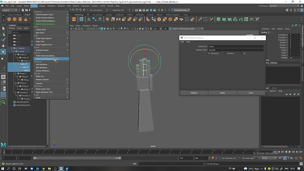This screenshot has height=171, width=304.
Task: Click the green checker UV editor shelf icon
Action: (246, 19)
